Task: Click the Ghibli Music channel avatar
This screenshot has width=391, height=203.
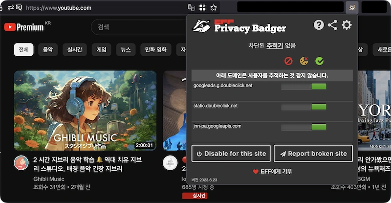Action: click(21, 163)
